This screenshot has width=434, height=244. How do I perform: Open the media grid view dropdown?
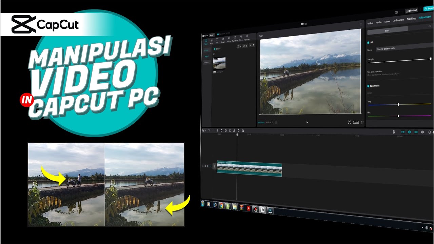pyautogui.click(x=239, y=46)
